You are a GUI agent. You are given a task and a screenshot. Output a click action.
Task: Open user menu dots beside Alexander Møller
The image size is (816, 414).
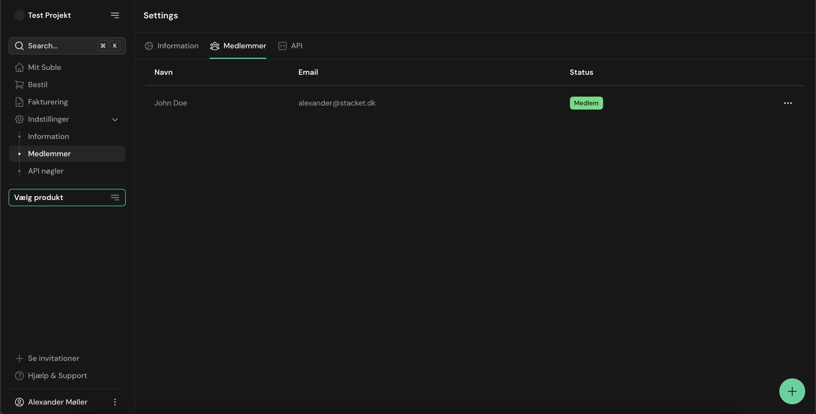115,402
